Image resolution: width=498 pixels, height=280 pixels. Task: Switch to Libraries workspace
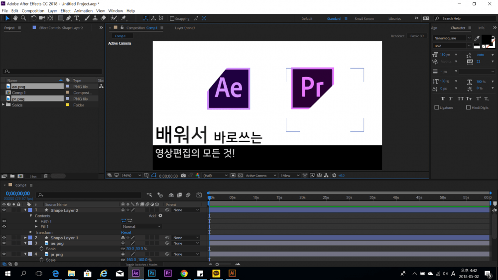394,19
